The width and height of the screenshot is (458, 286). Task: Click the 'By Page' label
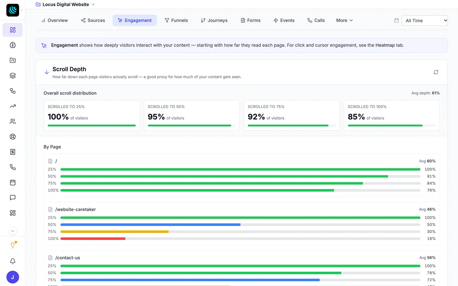[x=52, y=147]
